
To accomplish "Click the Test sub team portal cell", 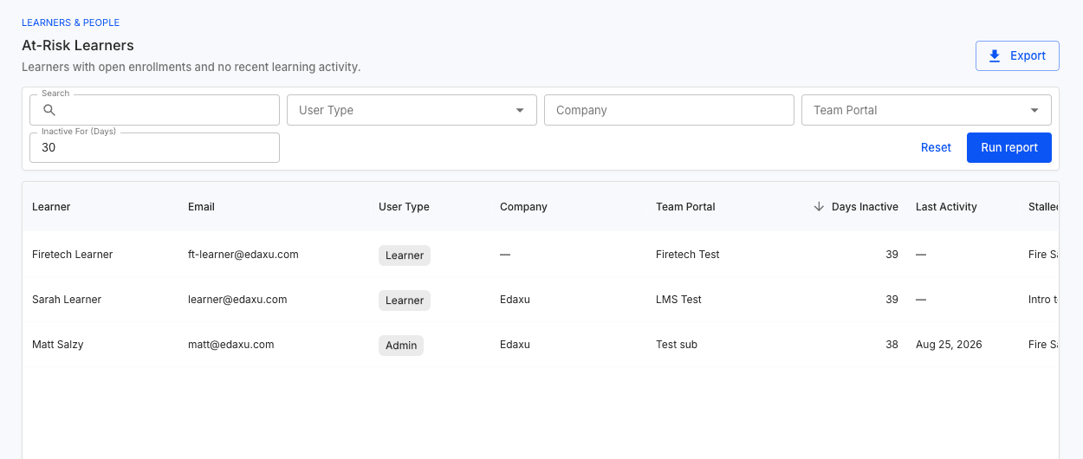I will tap(677, 345).
